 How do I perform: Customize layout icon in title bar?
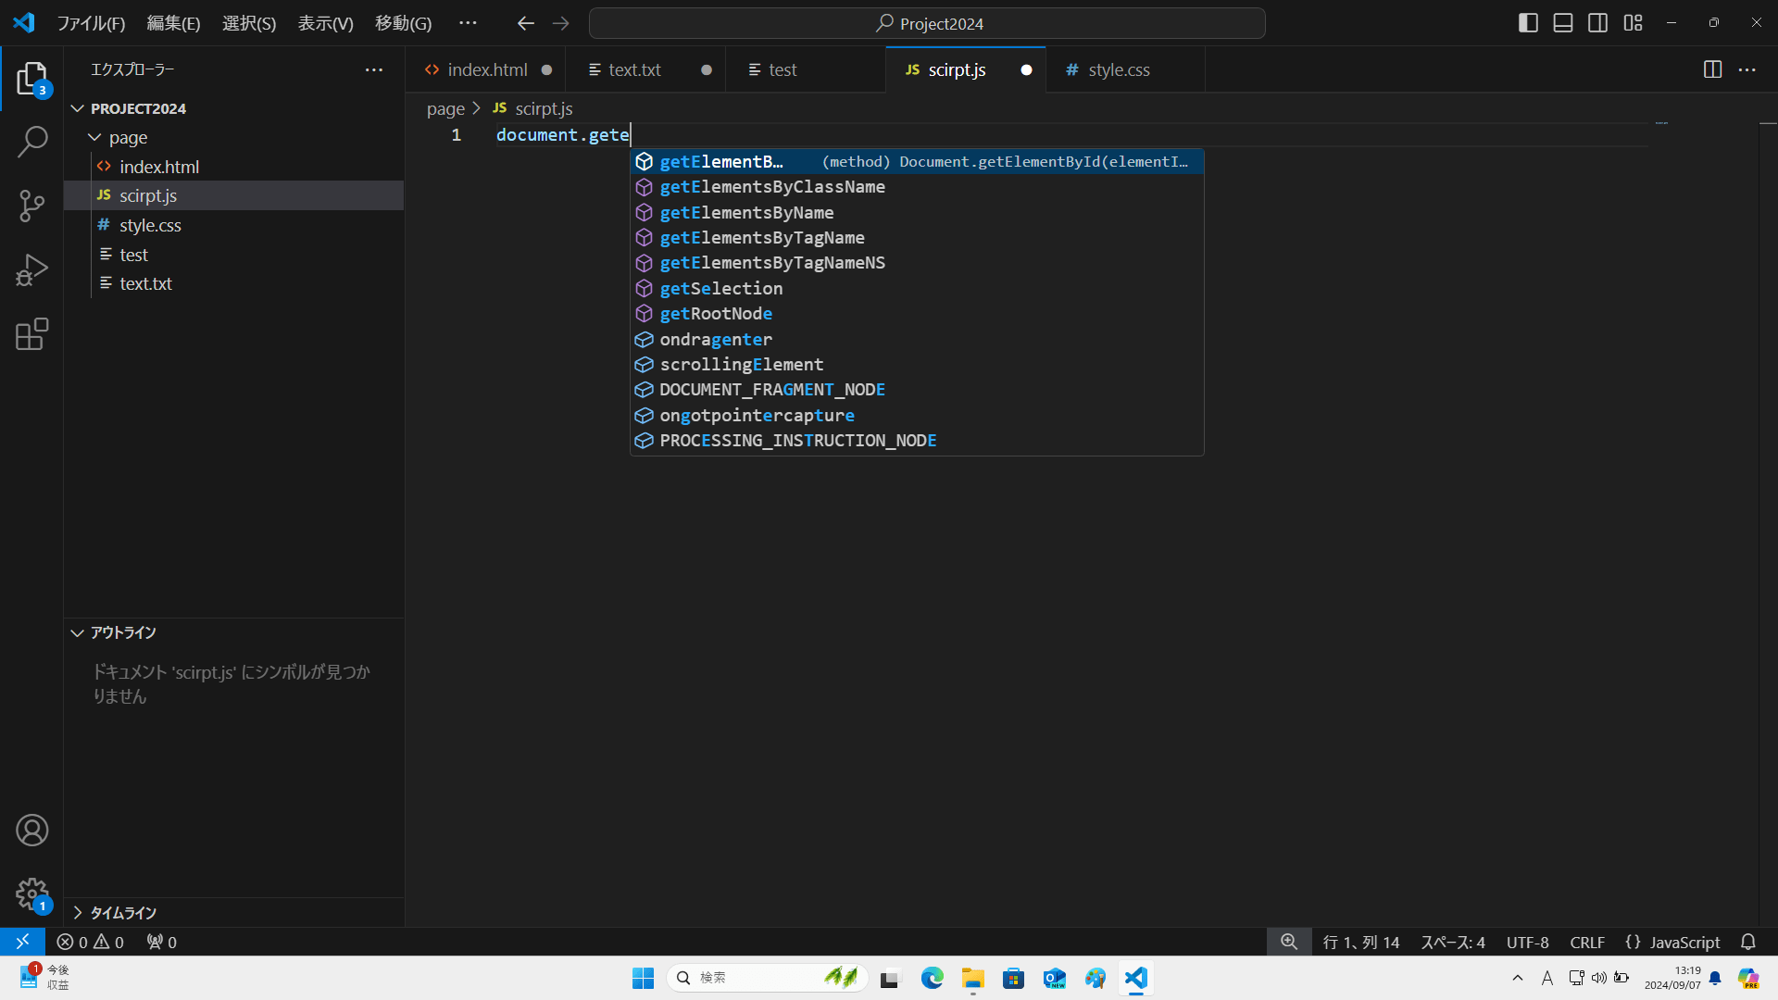coord(1634,23)
